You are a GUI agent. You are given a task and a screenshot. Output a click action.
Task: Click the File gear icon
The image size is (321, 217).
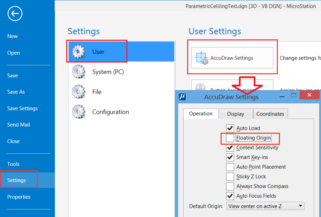79,92
